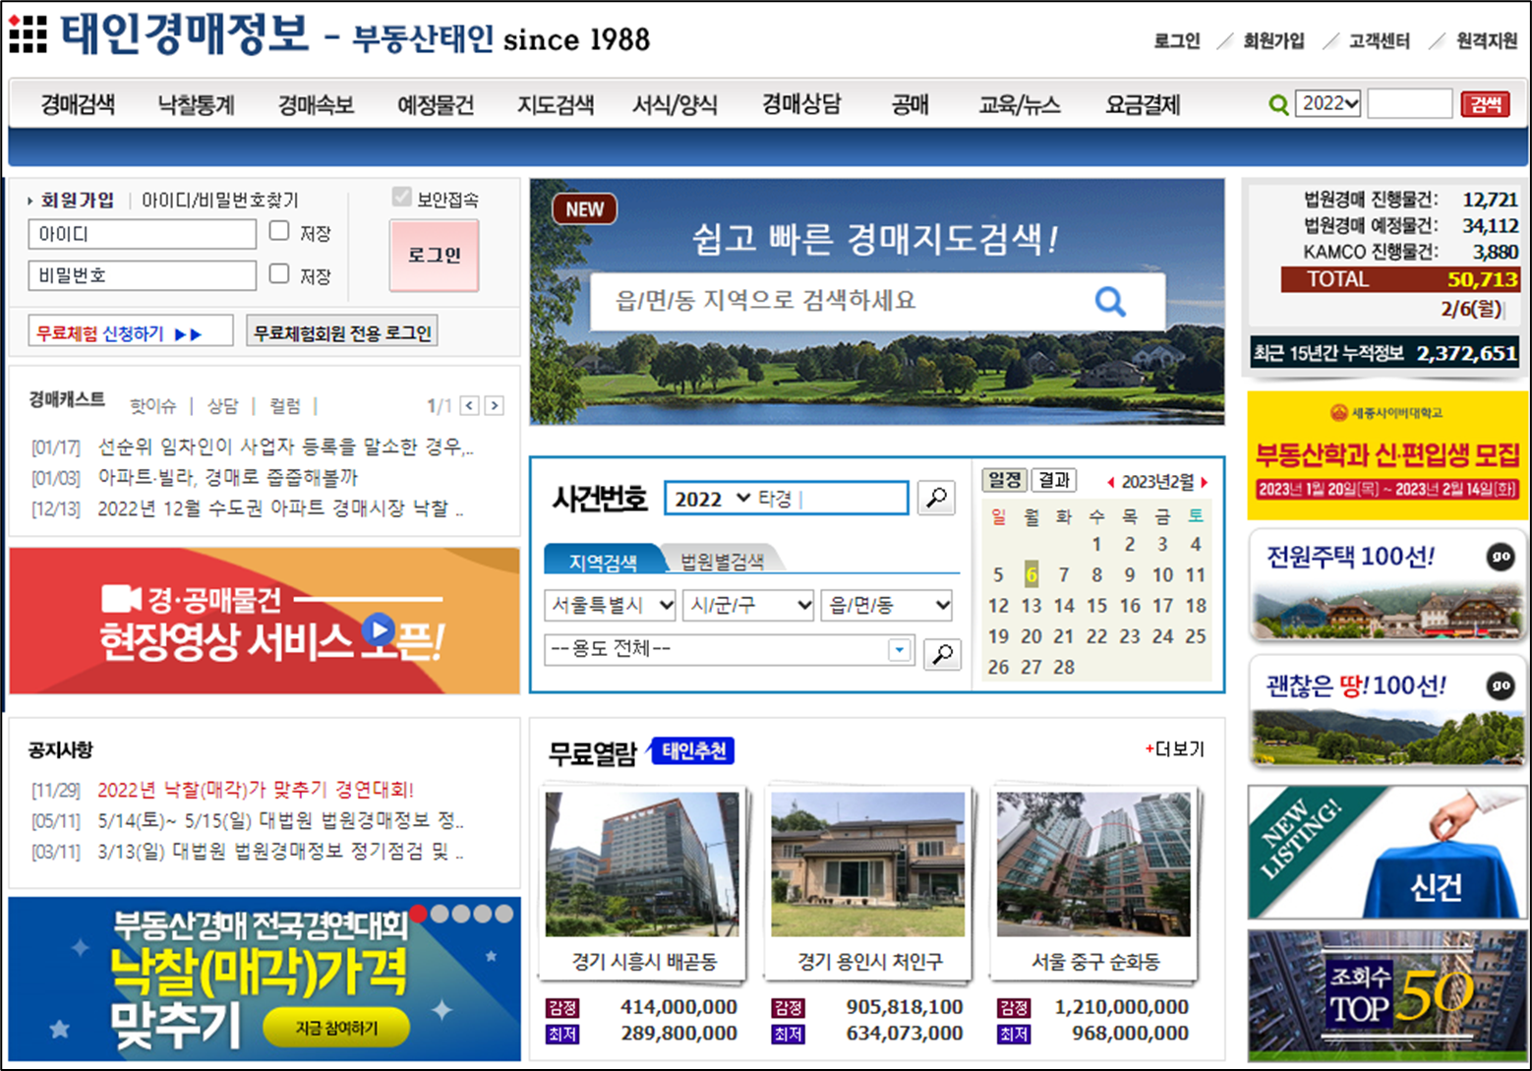Open the 요금결제 menu
Screen dimensions: 1532x1071
click(x=1143, y=104)
